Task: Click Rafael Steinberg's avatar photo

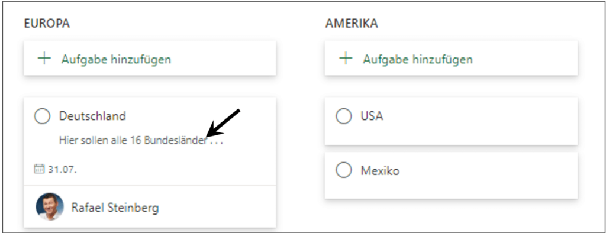Action: tap(50, 207)
